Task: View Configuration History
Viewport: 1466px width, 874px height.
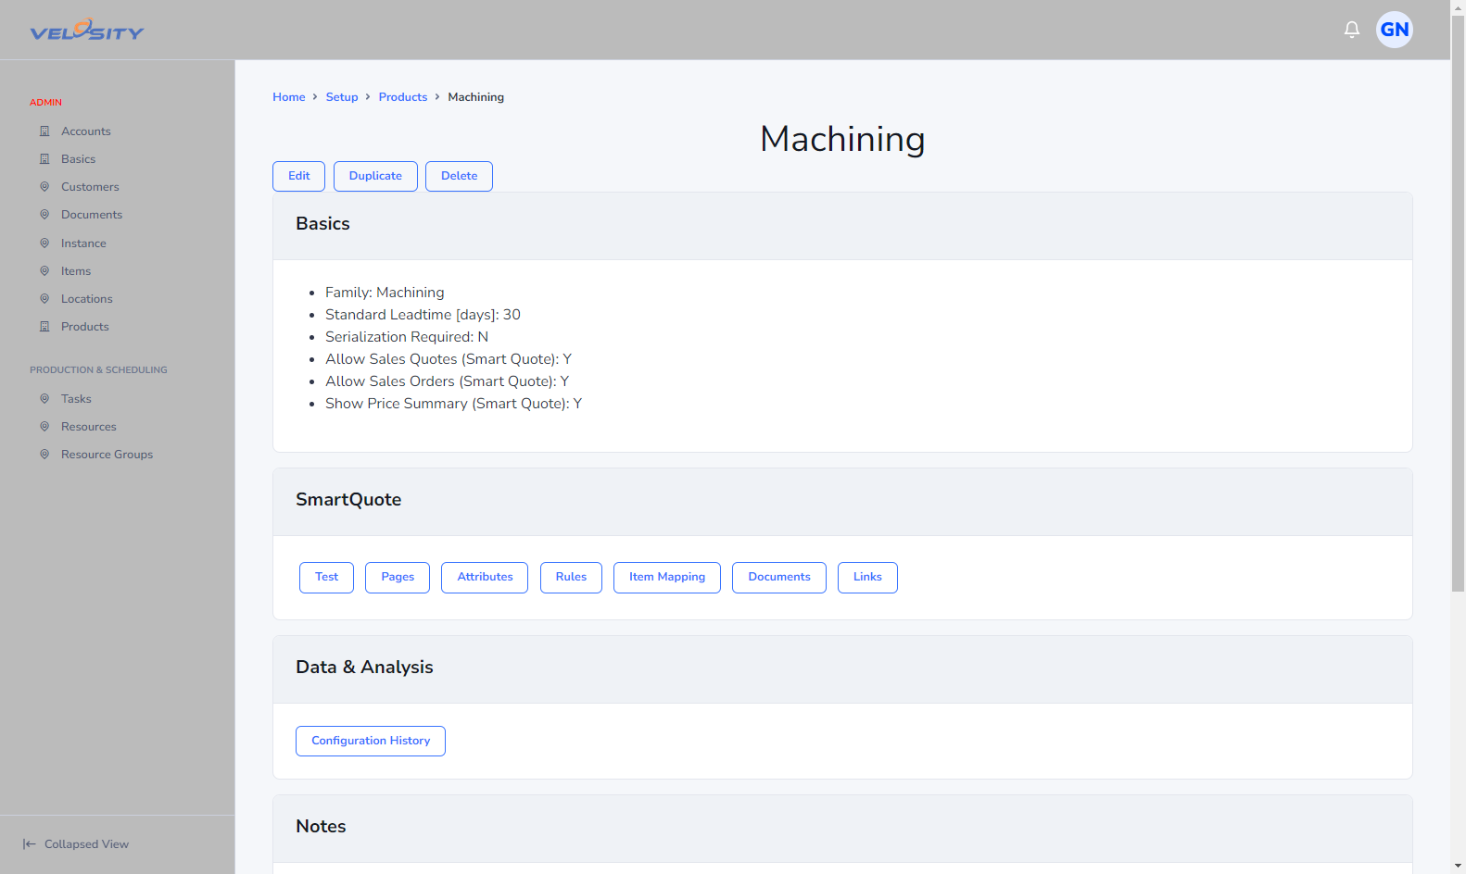Action: tap(371, 741)
